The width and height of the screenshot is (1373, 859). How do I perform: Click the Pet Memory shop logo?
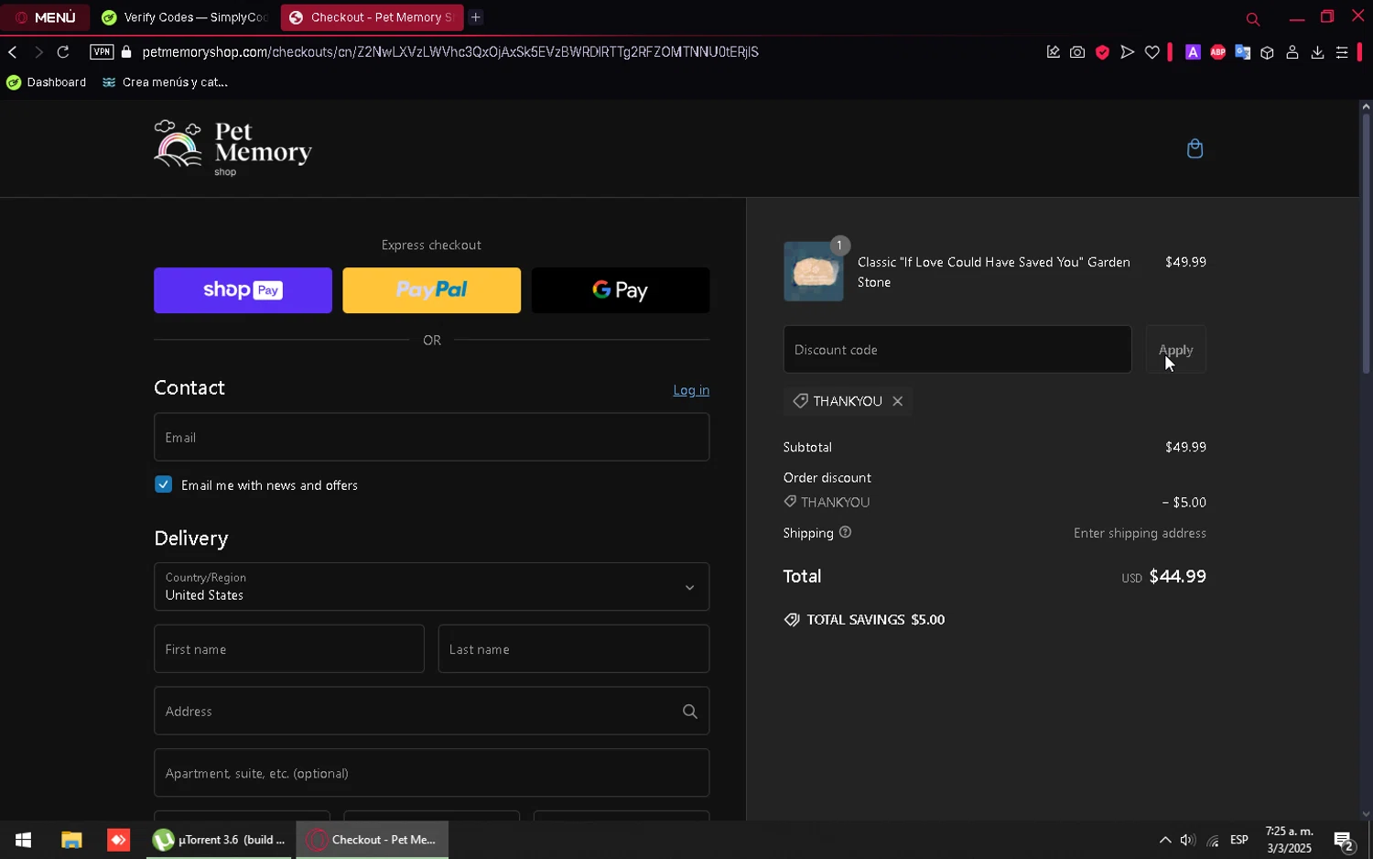coord(232,148)
